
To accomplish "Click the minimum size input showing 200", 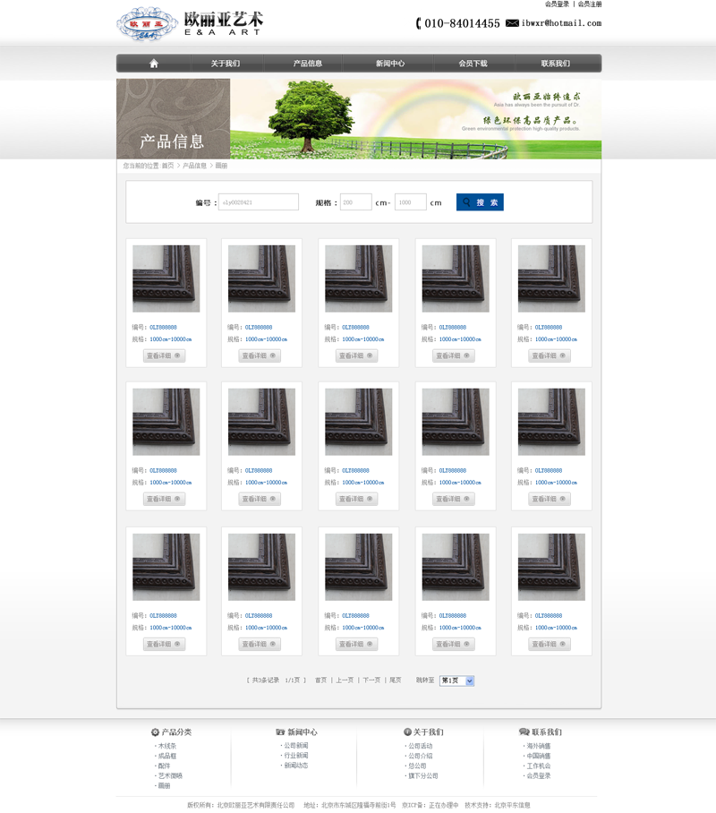I will click(x=356, y=202).
